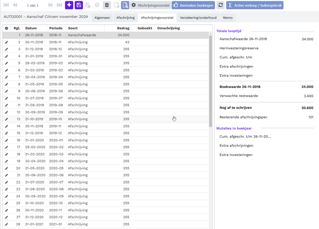Click pencil icon for row 10

(x=6, y=98)
